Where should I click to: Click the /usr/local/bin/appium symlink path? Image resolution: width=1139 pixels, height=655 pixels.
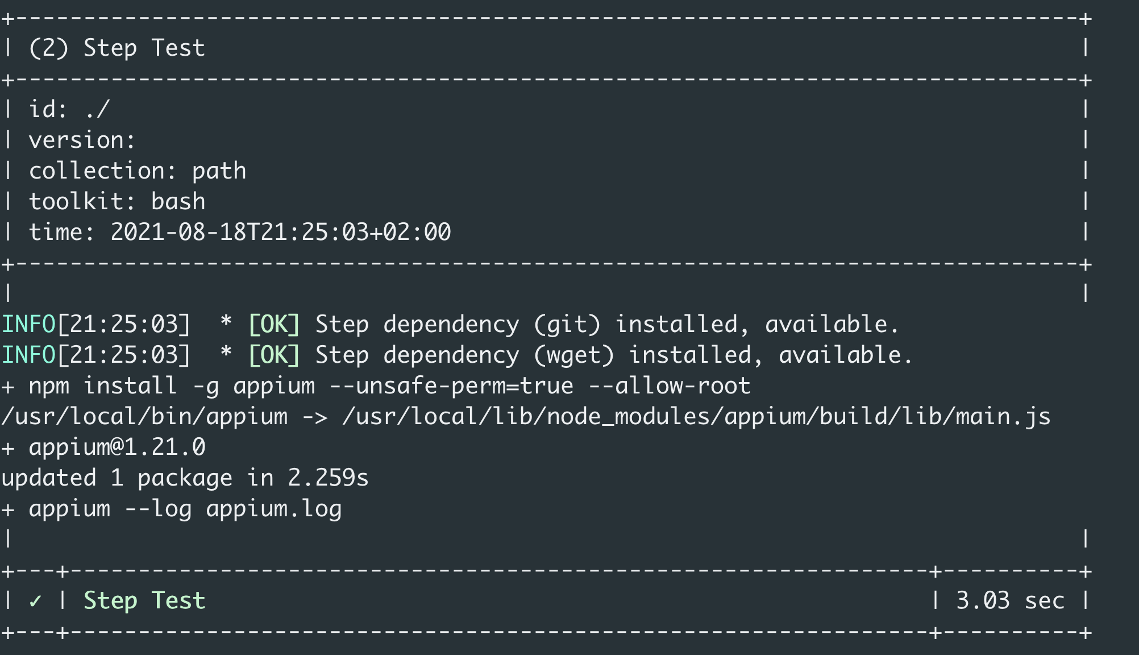(144, 416)
